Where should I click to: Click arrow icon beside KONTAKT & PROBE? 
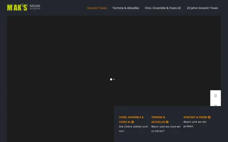point(209,117)
